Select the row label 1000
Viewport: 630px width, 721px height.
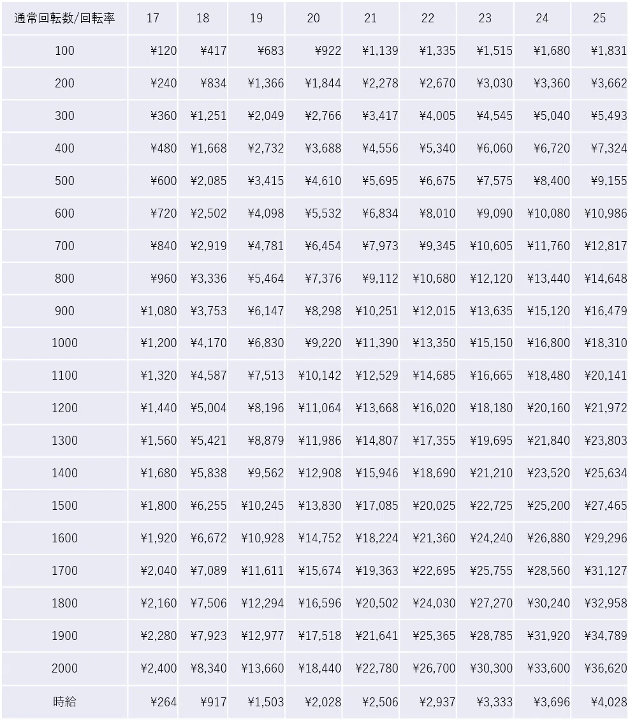64,343
